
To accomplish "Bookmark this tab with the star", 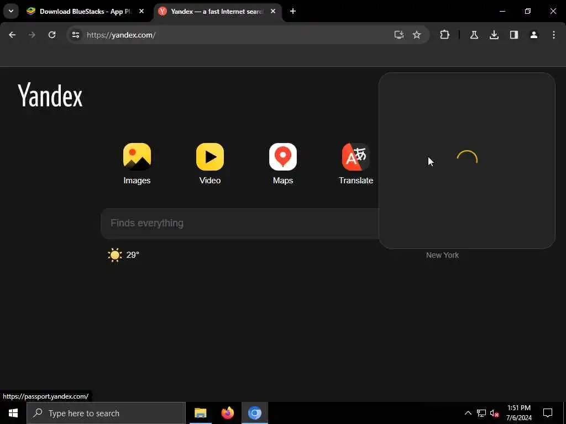I will coord(417,35).
